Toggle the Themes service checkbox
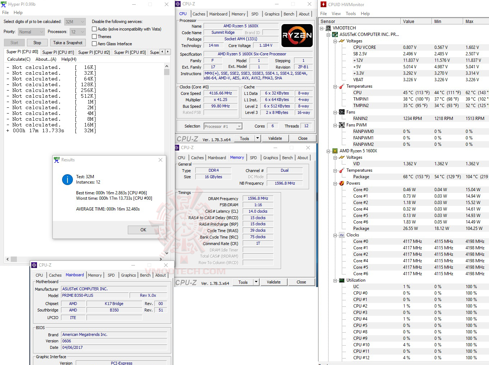489x365 pixels. 94,36
